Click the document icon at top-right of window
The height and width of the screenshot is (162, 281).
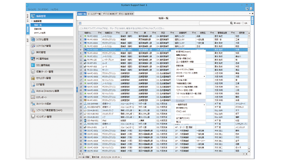(x=251, y=9)
